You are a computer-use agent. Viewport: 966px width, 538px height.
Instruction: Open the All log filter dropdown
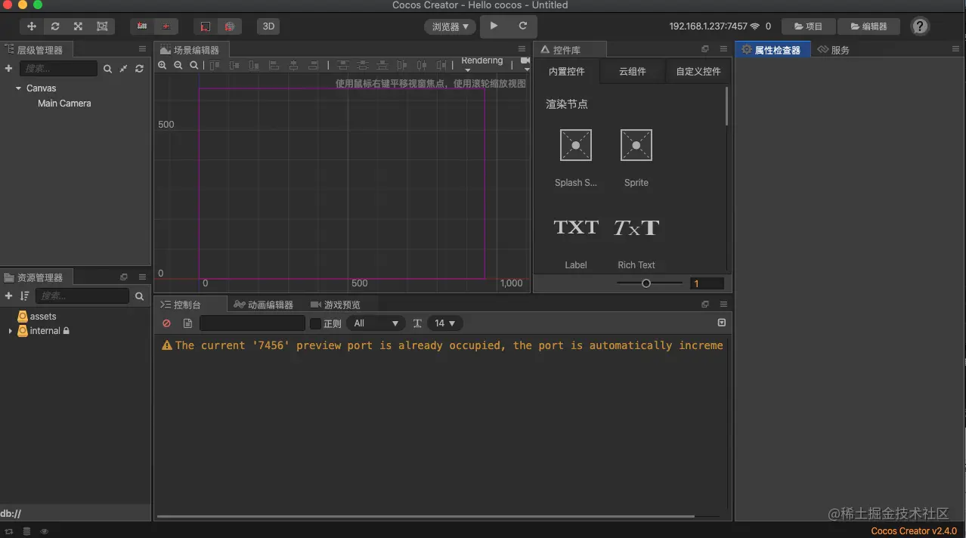click(376, 323)
